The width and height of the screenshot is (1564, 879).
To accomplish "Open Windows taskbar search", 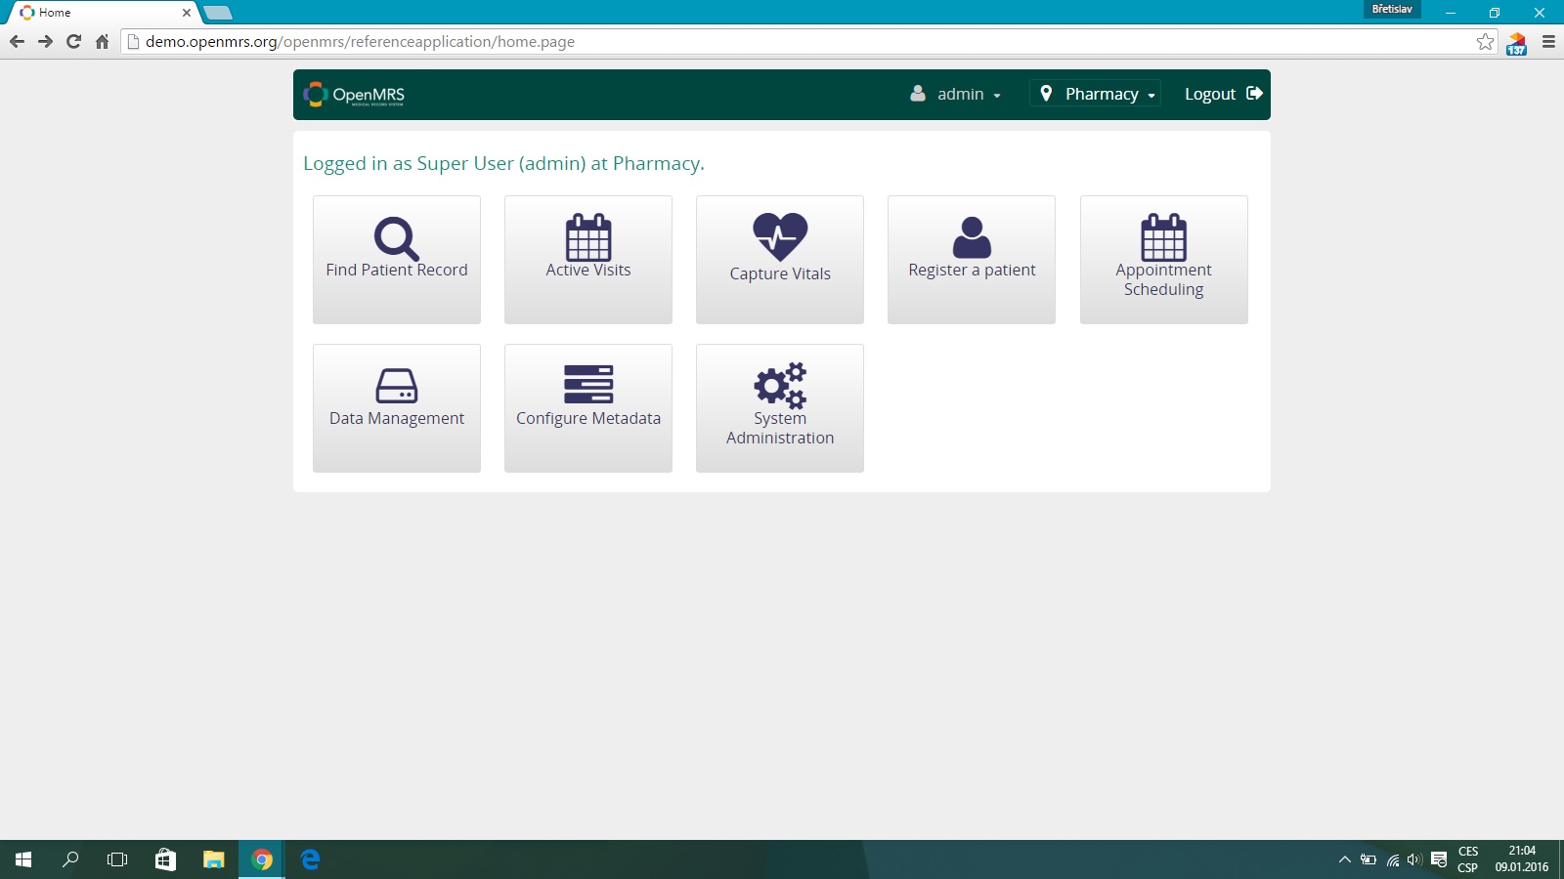I will [70, 859].
